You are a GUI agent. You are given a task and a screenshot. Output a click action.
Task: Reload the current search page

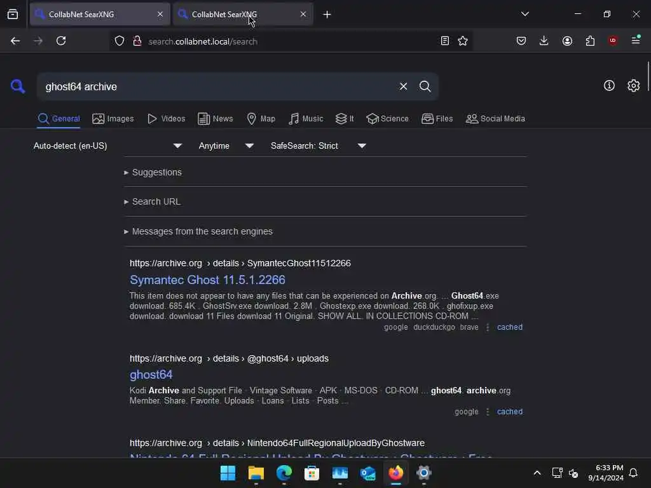pos(61,41)
